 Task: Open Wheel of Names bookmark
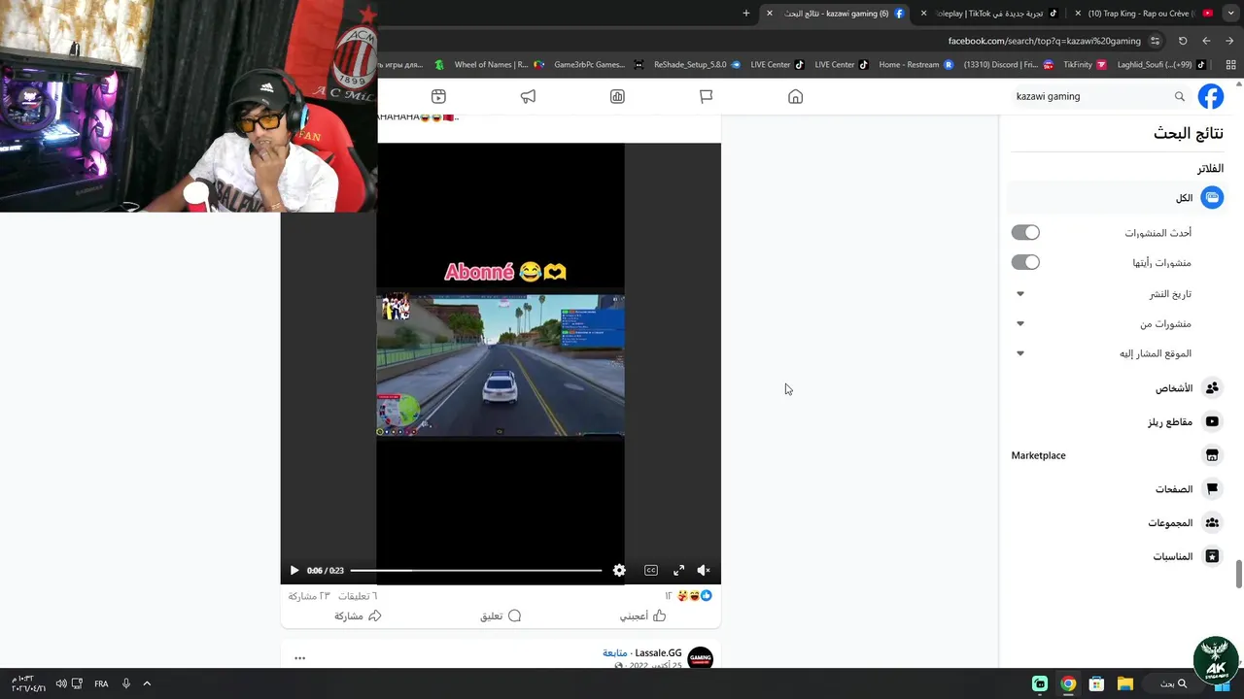499,65
